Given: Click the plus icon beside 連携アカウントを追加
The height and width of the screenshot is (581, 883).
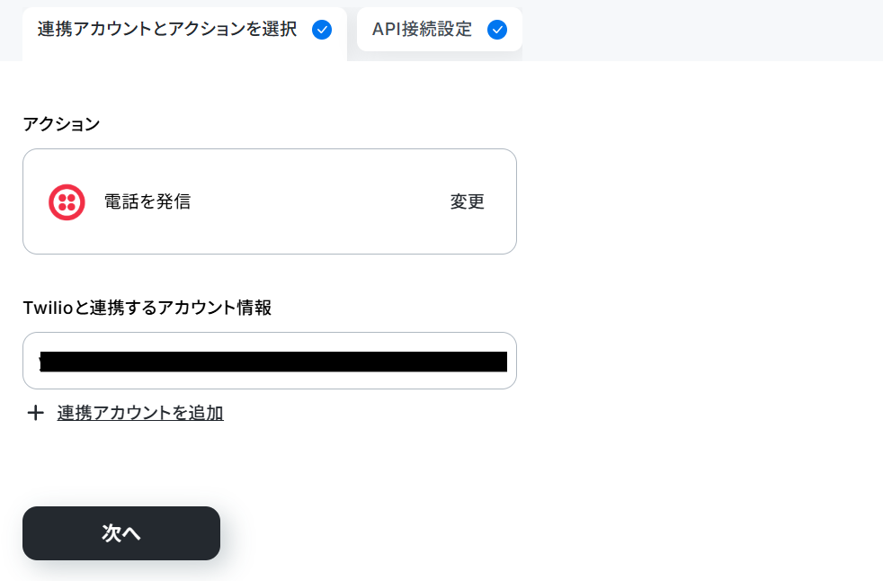Looking at the screenshot, I should coord(35,413).
